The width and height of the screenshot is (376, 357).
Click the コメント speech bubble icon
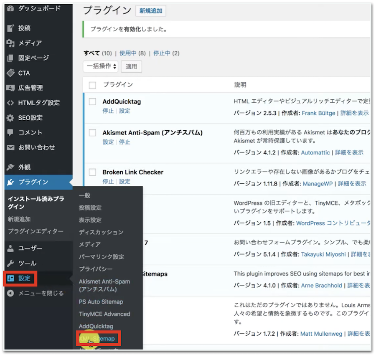[11, 132]
